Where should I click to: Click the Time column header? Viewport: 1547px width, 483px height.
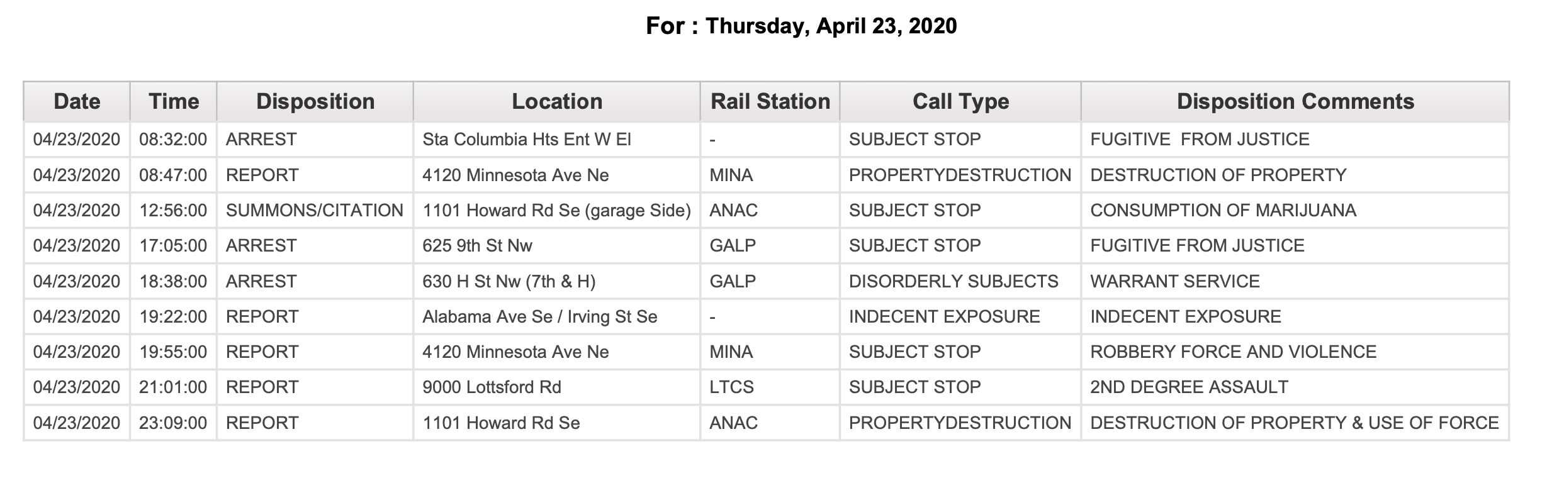(174, 101)
